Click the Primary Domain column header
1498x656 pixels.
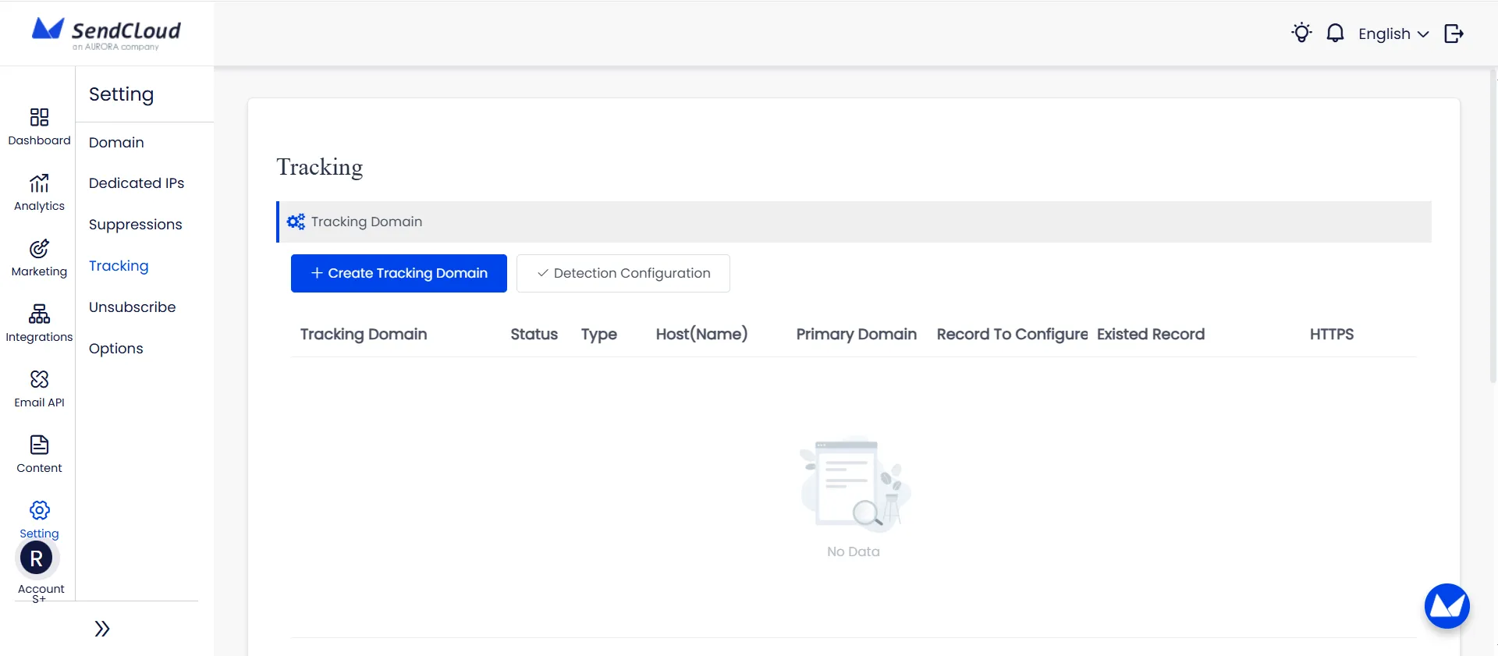click(x=857, y=334)
